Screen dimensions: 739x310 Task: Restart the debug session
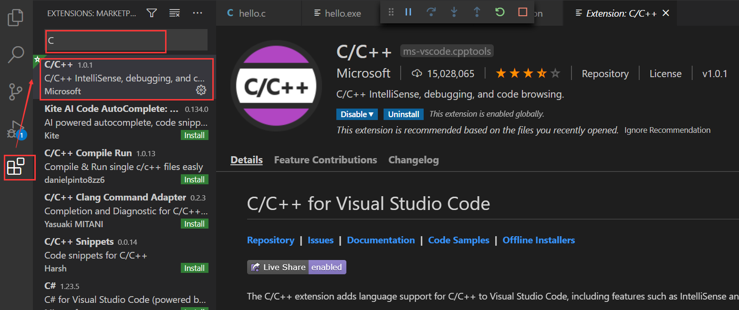[x=500, y=12]
